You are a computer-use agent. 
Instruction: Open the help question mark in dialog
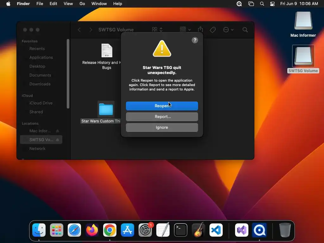(x=195, y=40)
